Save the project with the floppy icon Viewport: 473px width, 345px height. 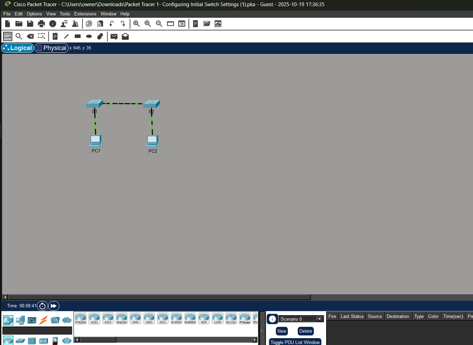[x=30, y=24]
